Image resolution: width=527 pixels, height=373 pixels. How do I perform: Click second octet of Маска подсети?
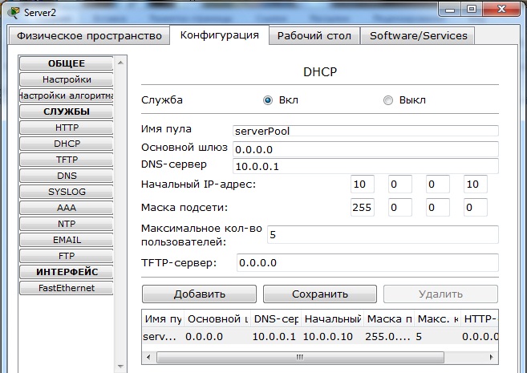click(x=400, y=207)
